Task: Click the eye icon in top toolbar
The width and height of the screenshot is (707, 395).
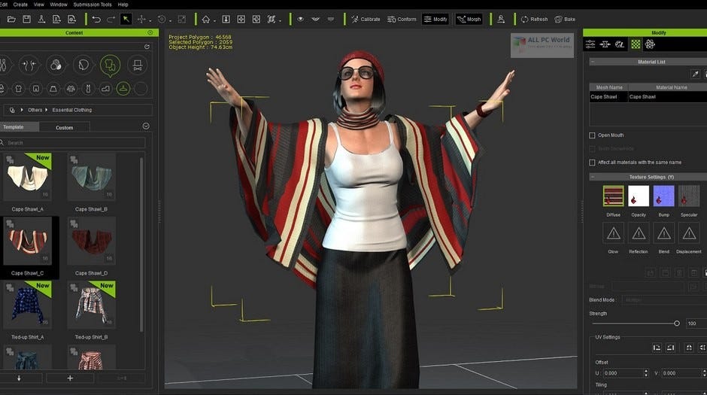Action: [300, 20]
